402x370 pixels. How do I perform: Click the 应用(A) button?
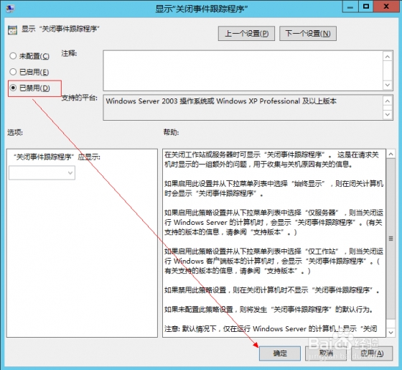click(x=372, y=353)
